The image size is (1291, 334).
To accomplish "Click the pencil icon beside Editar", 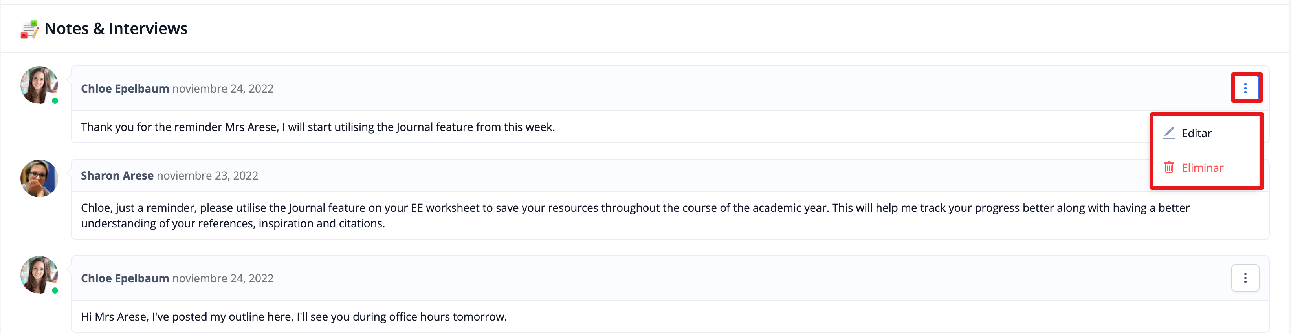I will tap(1169, 133).
